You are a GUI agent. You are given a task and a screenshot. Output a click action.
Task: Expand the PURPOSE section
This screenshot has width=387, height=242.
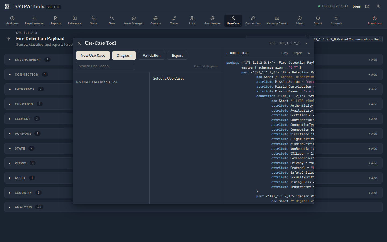click(x=10, y=134)
